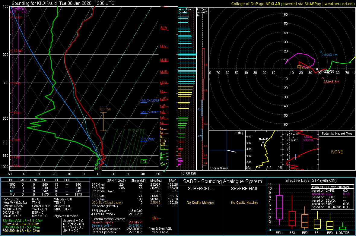Click the -30 C=23735' level label

[150, 101]
